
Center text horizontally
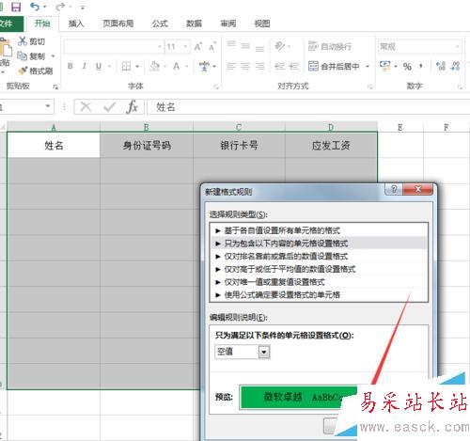[x=245, y=66]
